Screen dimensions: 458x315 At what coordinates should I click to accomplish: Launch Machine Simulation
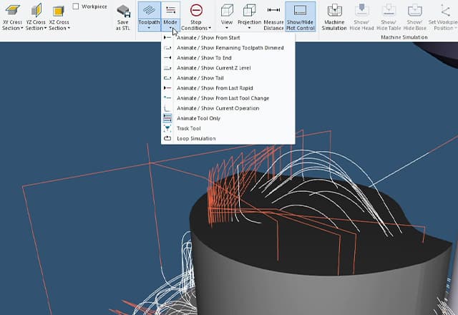point(335,11)
